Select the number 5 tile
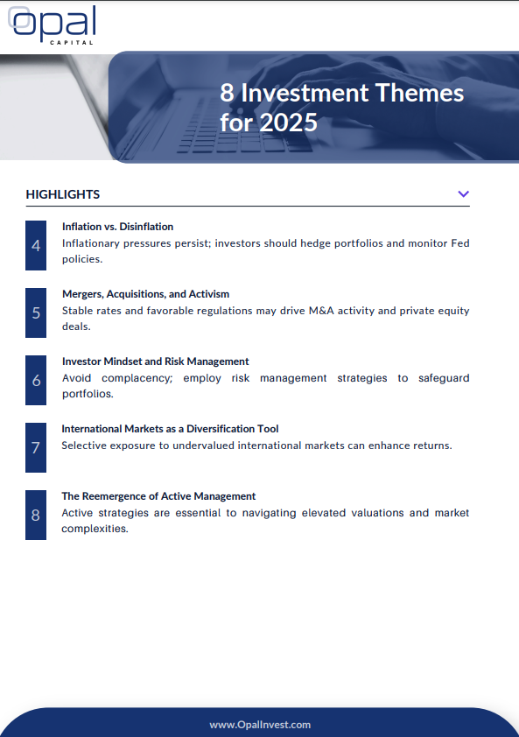This screenshot has width=519, height=737. [x=36, y=312]
